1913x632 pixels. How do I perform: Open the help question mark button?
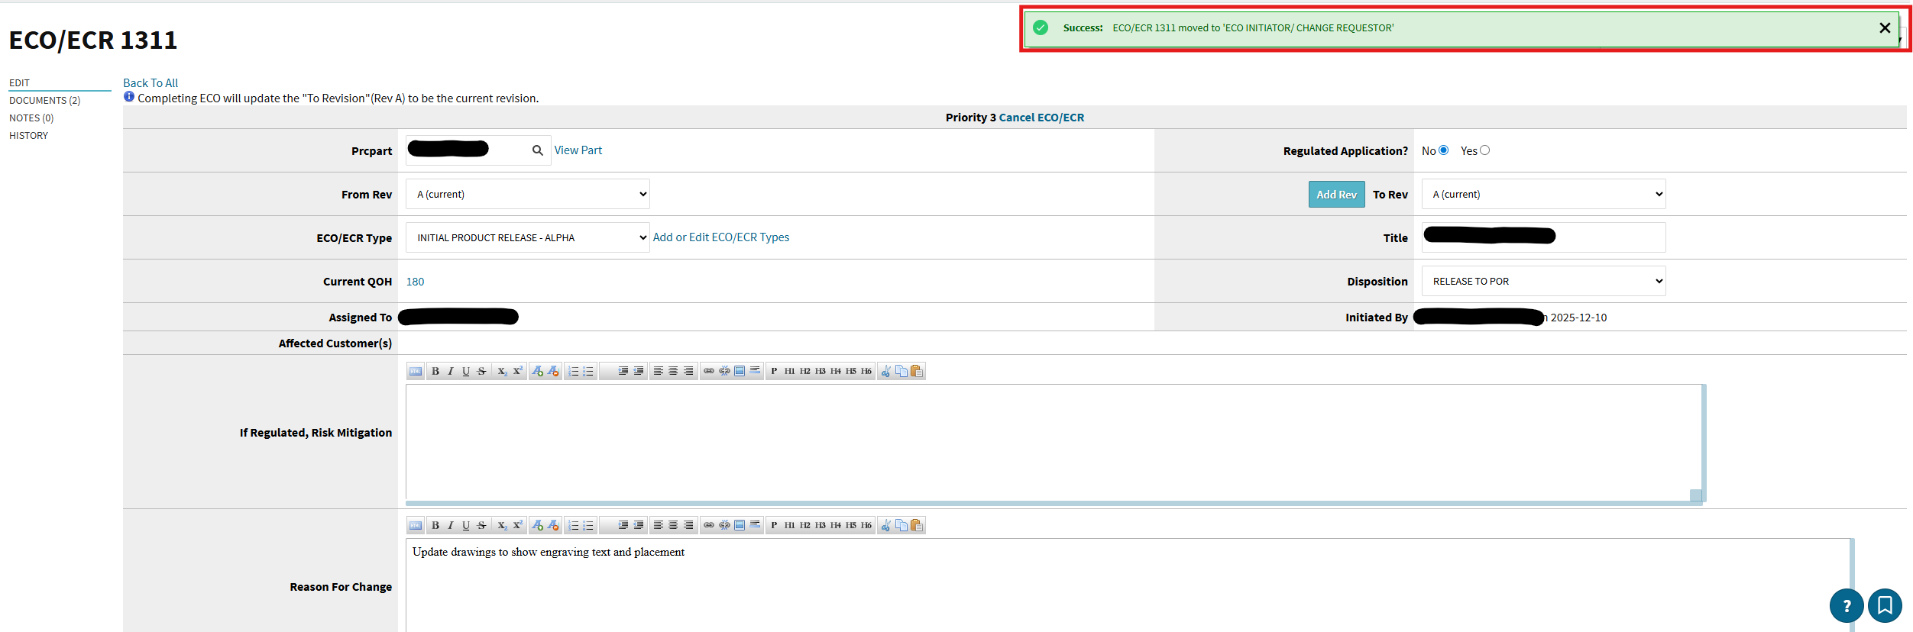(1846, 606)
